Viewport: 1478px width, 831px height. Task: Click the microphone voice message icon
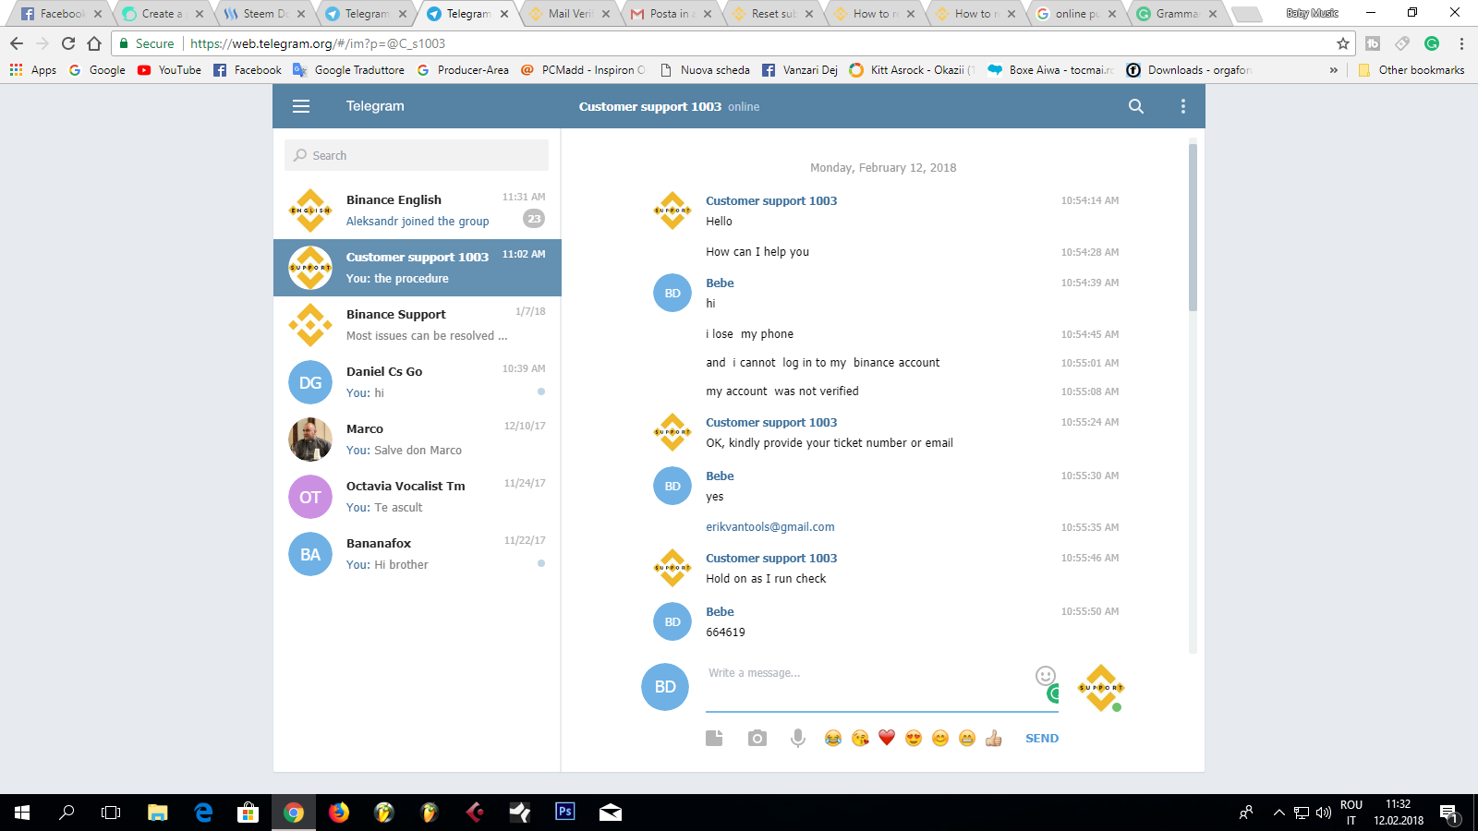tap(798, 738)
